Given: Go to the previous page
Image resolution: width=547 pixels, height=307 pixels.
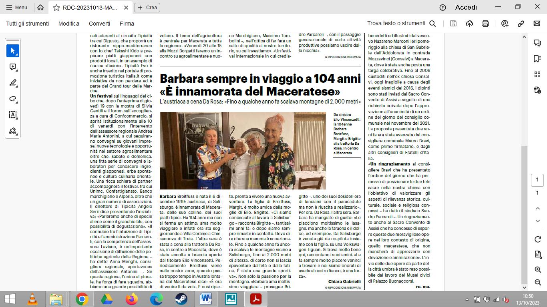Looking at the screenshot, I should [538, 208].
